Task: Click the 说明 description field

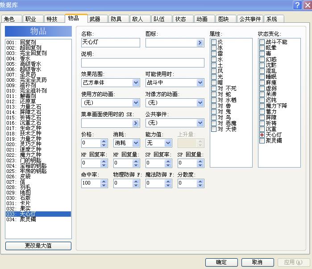Action: point(143,63)
